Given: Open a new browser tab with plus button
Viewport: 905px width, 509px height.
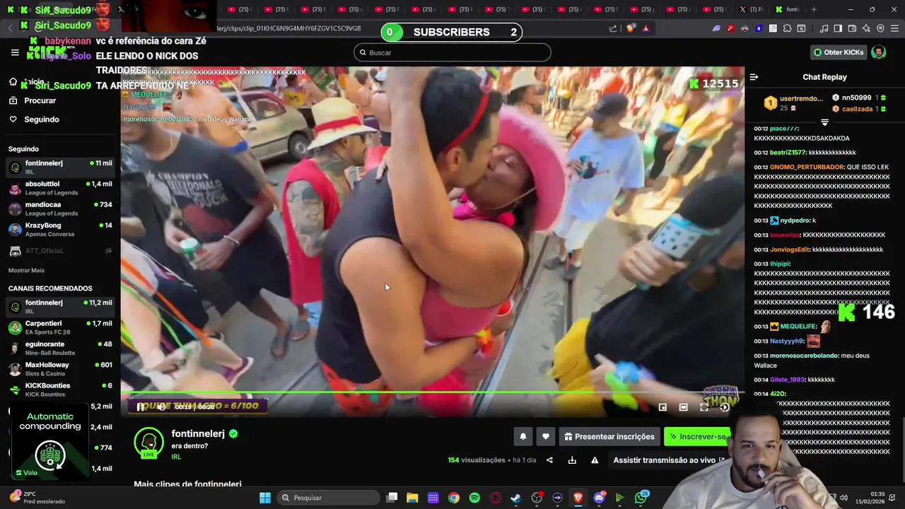Looking at the screenshot, I should [814, 10].
